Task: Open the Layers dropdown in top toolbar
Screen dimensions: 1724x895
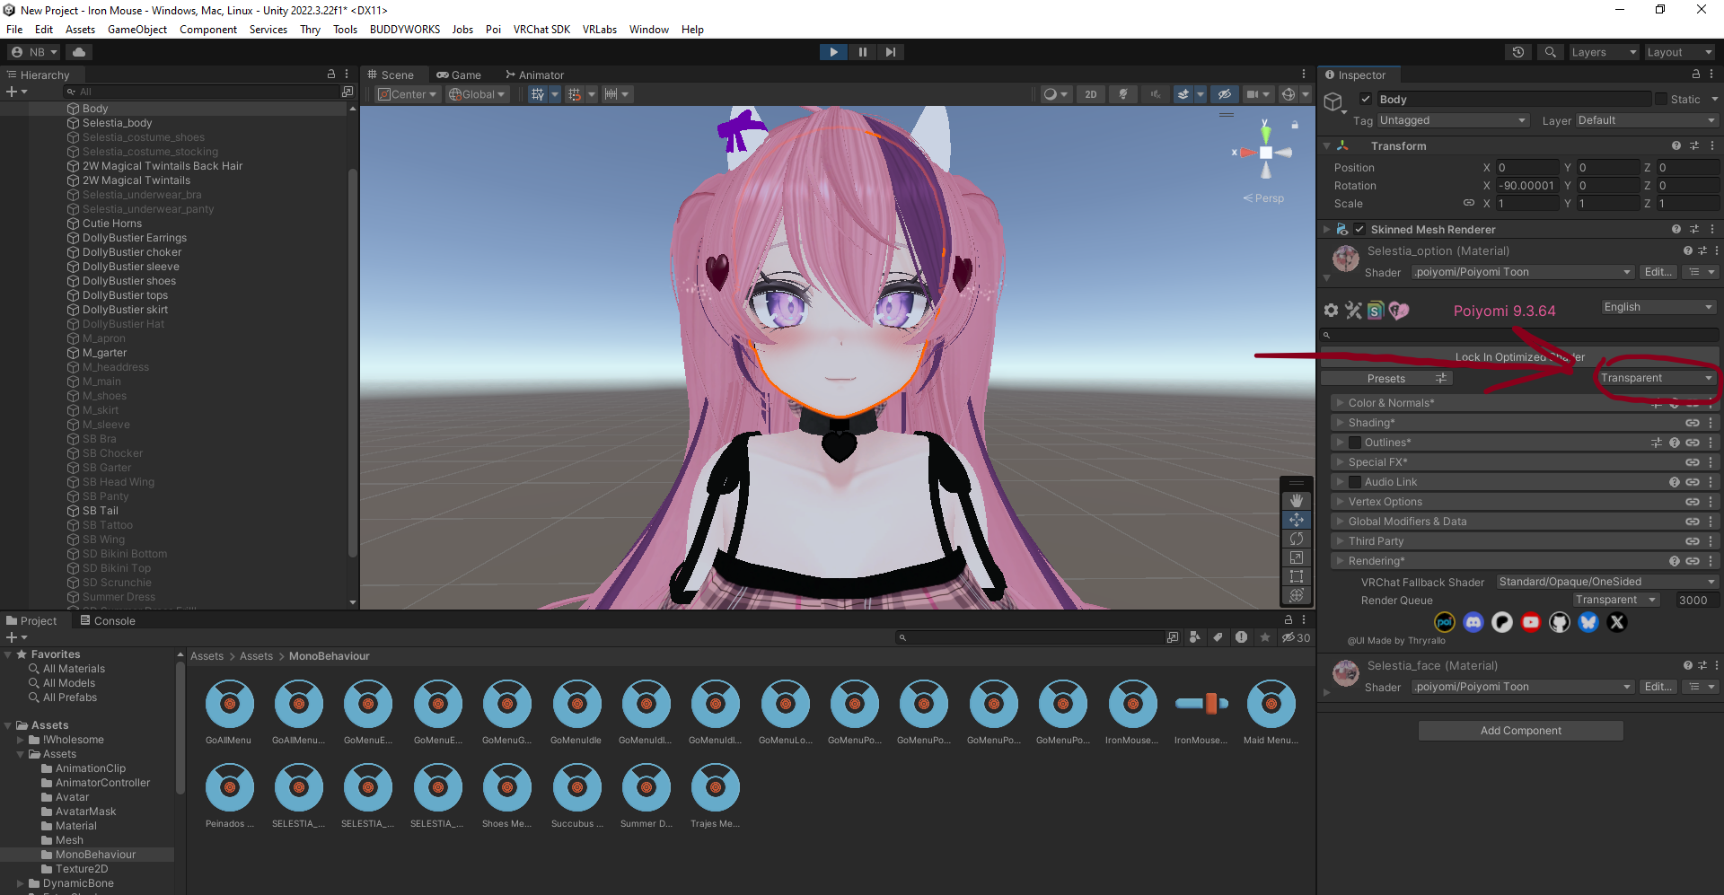Action: 1604,52
